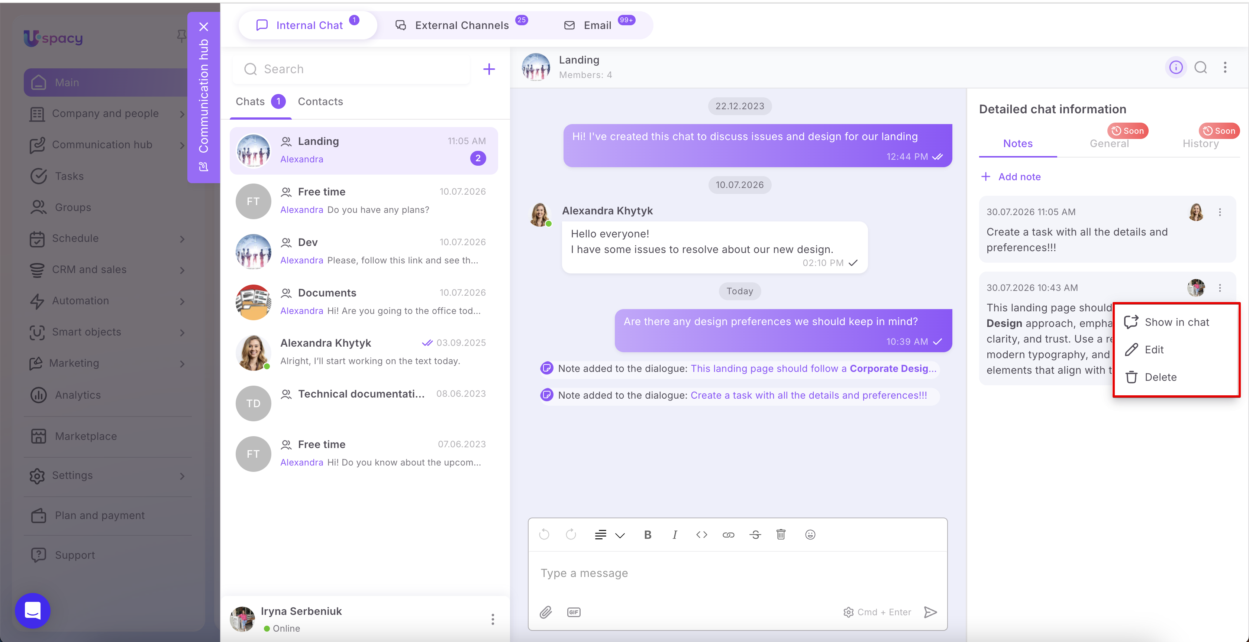Expand the Schedule menu
The width and height of the screenshot is (1249, 642).
[182, 239]
